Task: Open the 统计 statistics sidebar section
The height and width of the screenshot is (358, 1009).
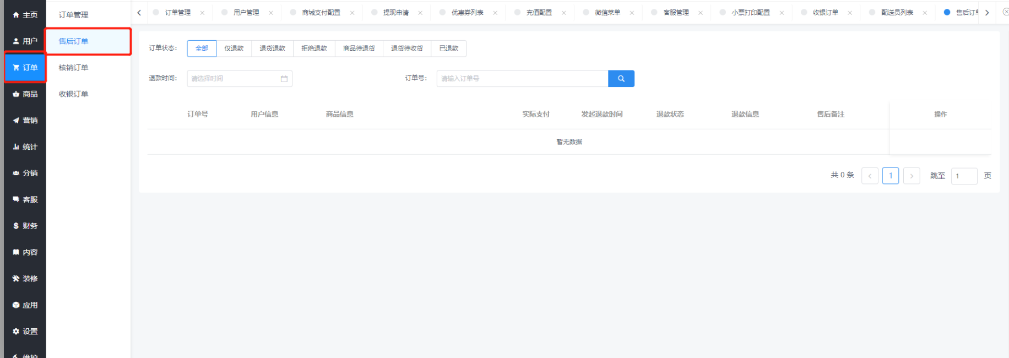Action: 25,147
